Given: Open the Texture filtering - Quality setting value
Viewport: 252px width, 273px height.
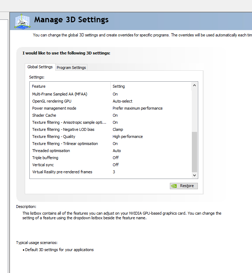Looking at the screenshot, I should click(128, 136).
